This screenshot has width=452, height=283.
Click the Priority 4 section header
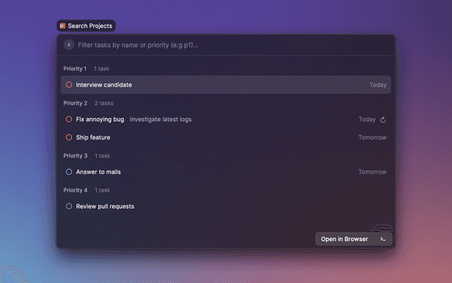click(x=76, y=190)
